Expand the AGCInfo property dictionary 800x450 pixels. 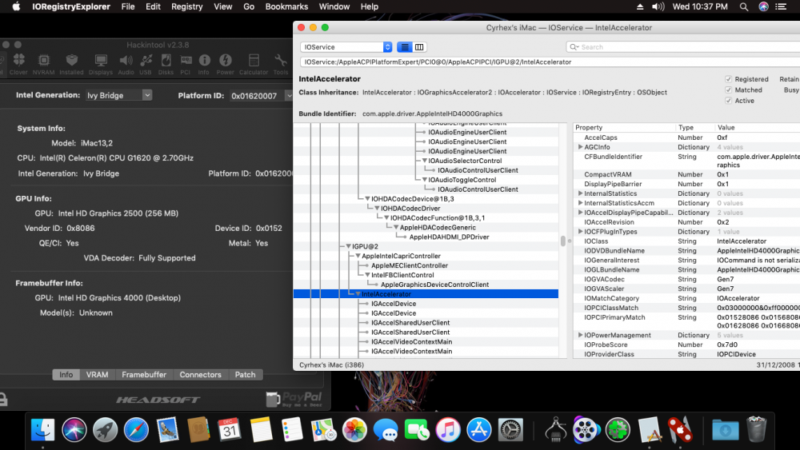(580, 147)
